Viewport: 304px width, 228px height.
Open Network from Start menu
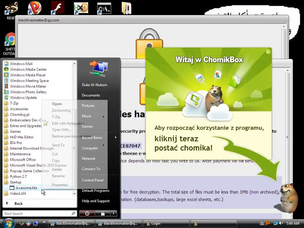tap(88, 159)
